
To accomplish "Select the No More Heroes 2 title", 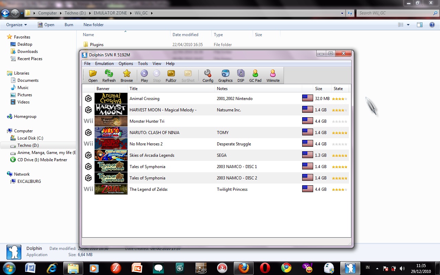I will coord(146,144).
